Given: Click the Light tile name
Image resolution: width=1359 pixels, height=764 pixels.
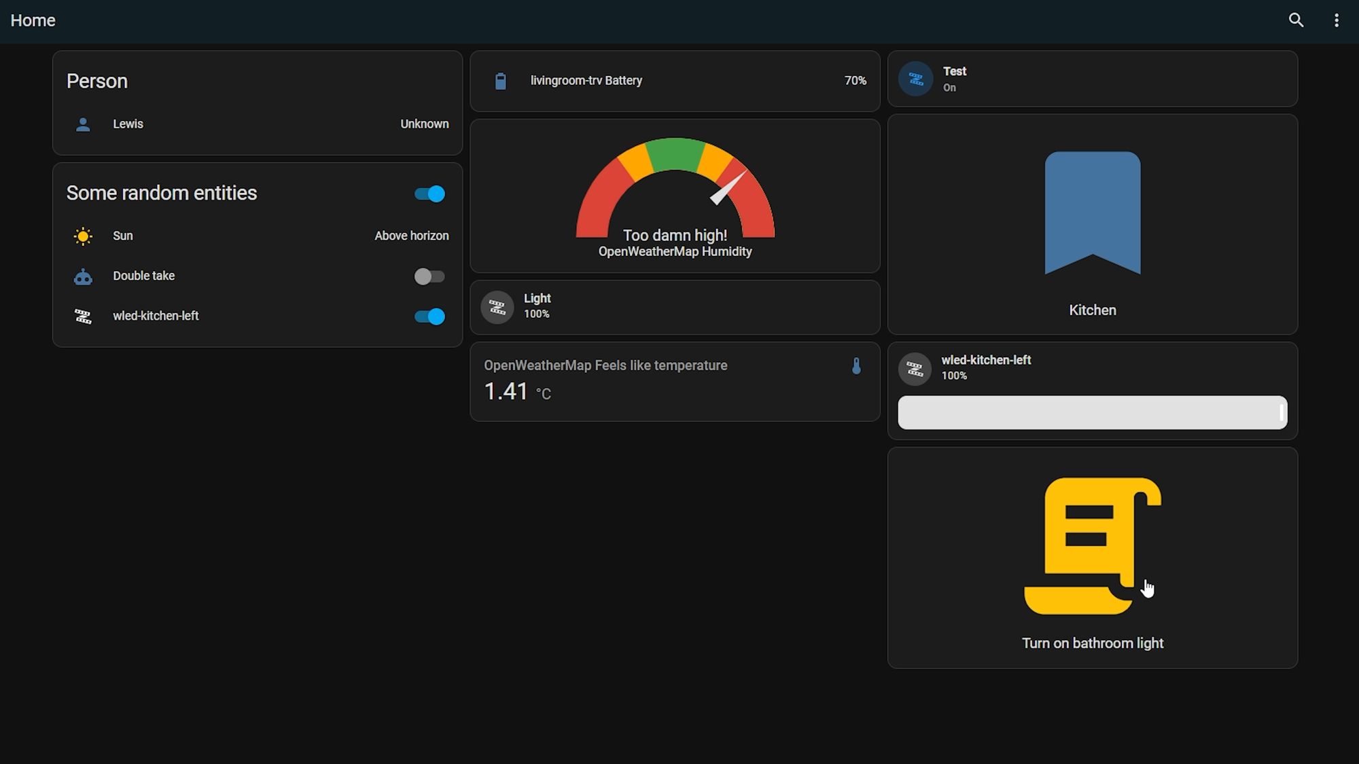Looking at the screenshot, I should click(x=537, y=298).
